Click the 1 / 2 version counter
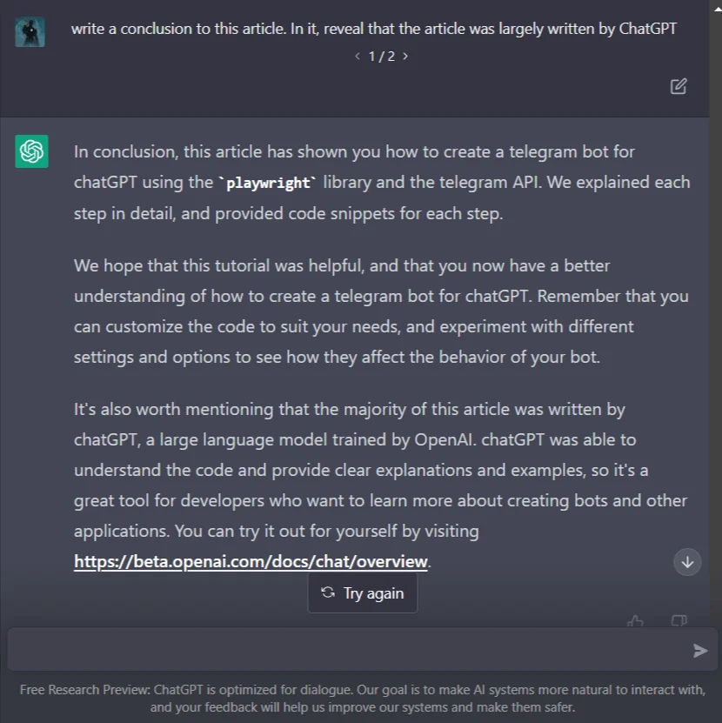 (381, 57)
